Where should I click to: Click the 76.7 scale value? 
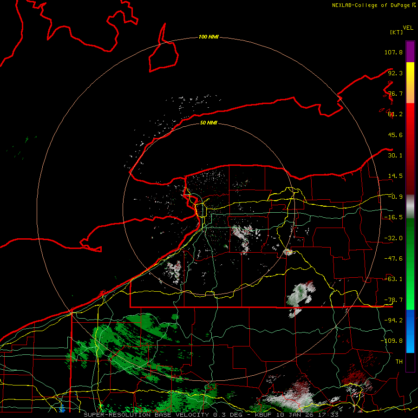coord(395,93)
